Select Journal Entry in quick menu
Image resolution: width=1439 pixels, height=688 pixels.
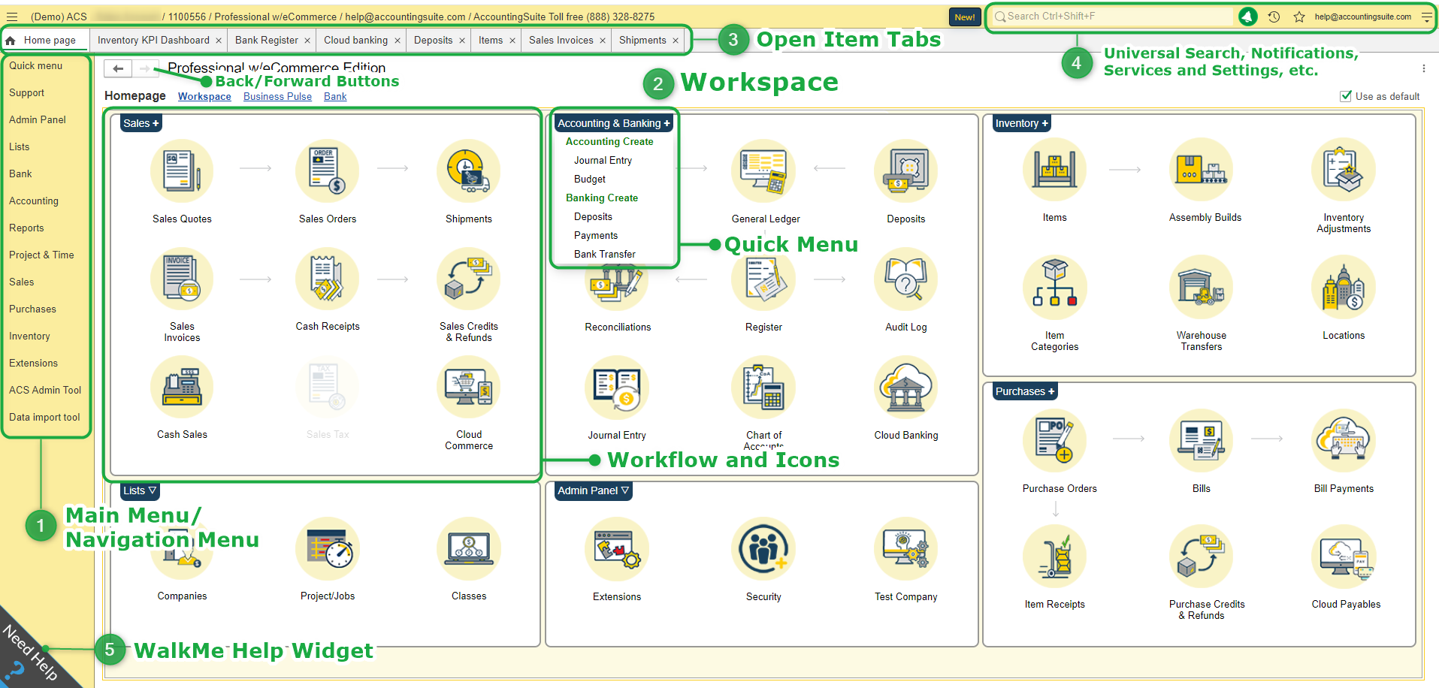pyautogui.click(x=603, y=161)
